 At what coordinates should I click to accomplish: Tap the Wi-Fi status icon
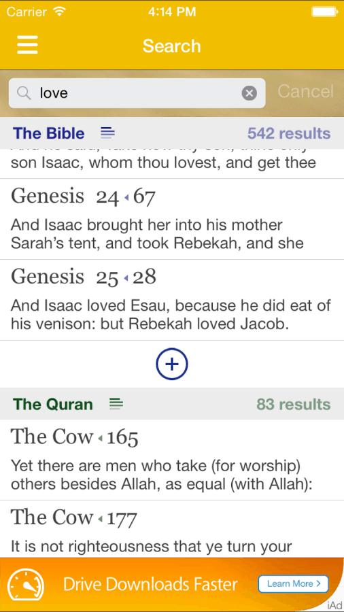coord(60,12)
